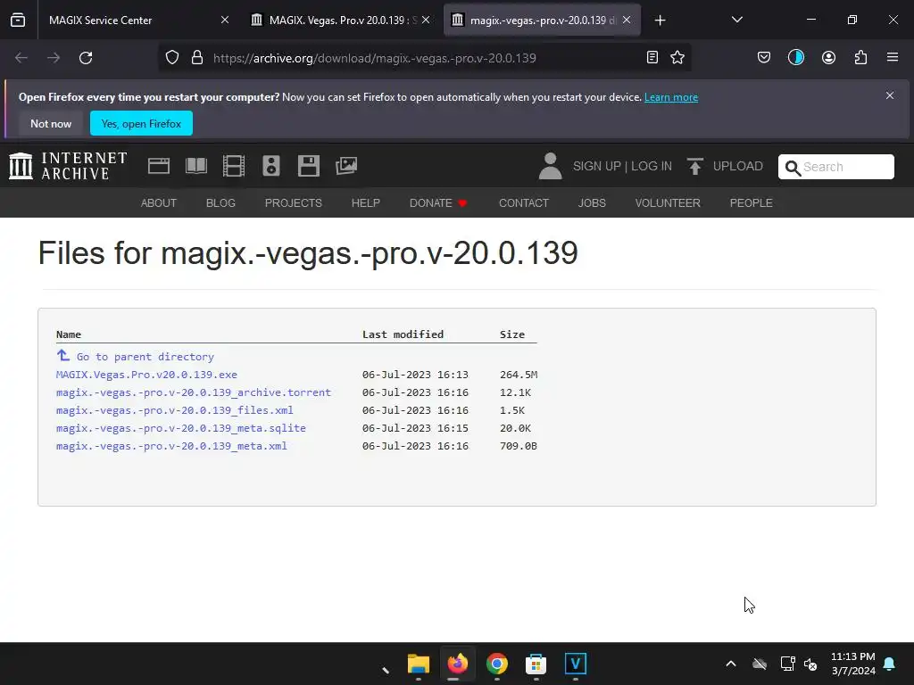Show site security lock info

(197, 58)
